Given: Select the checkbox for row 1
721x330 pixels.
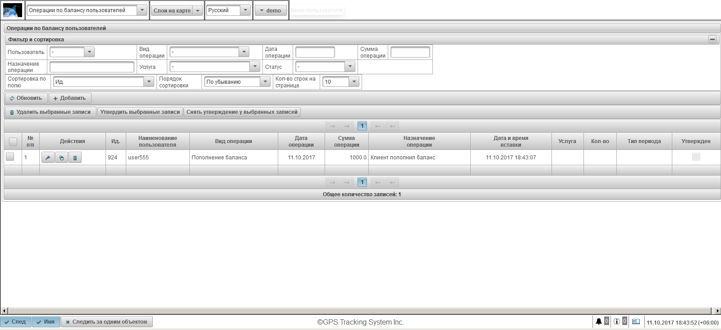Looking at the screenshot, I should [10, 157].
